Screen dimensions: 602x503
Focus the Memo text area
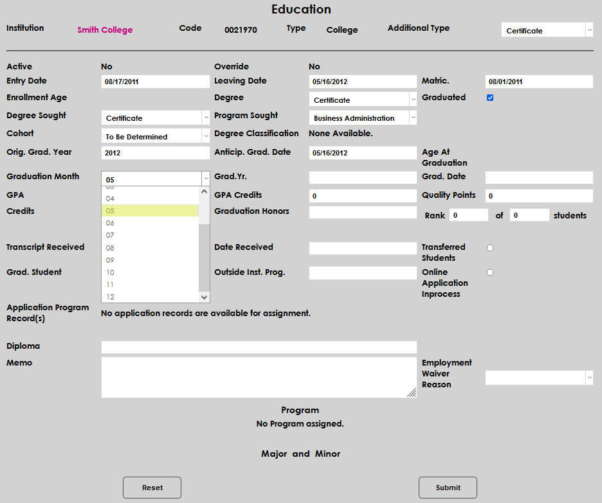(259, 377)
